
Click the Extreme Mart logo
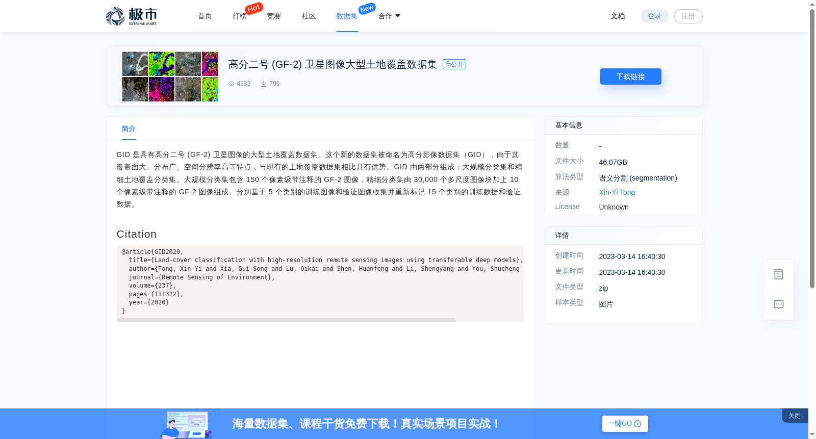[131, 16]
